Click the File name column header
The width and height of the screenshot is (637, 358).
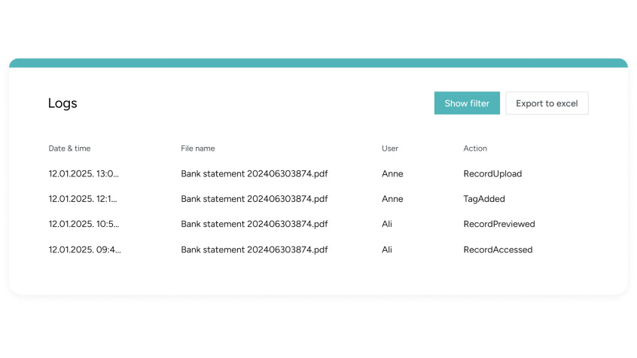pos(197,148)
